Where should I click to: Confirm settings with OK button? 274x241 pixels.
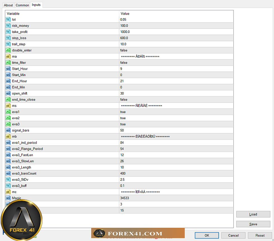[207, 235]
